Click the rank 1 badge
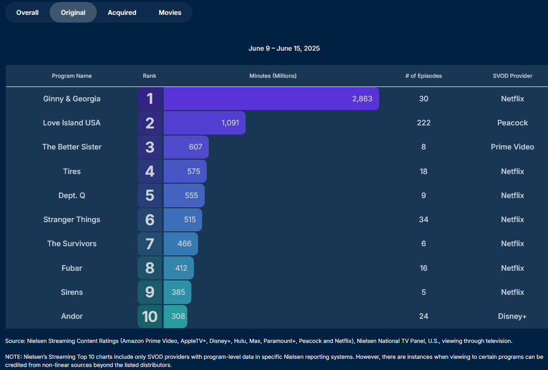 pyautogui.click(x=150, y=99)
